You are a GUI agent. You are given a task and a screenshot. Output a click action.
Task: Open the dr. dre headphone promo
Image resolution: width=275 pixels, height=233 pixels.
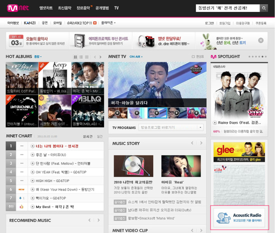pos(164,41)
